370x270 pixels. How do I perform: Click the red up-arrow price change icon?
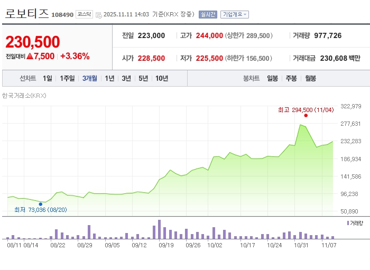click(30, 56)
